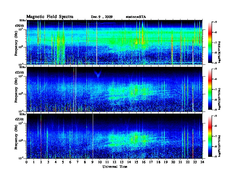The image size is (241, 186).
Task: Click the -5 tick on dH/dt color bar
Action: click(x=215, y=22)
